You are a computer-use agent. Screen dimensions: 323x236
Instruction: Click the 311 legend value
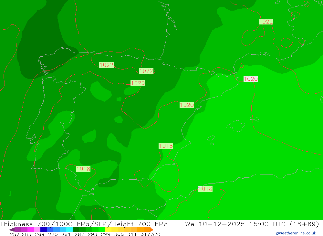click(x=132, y=234)
